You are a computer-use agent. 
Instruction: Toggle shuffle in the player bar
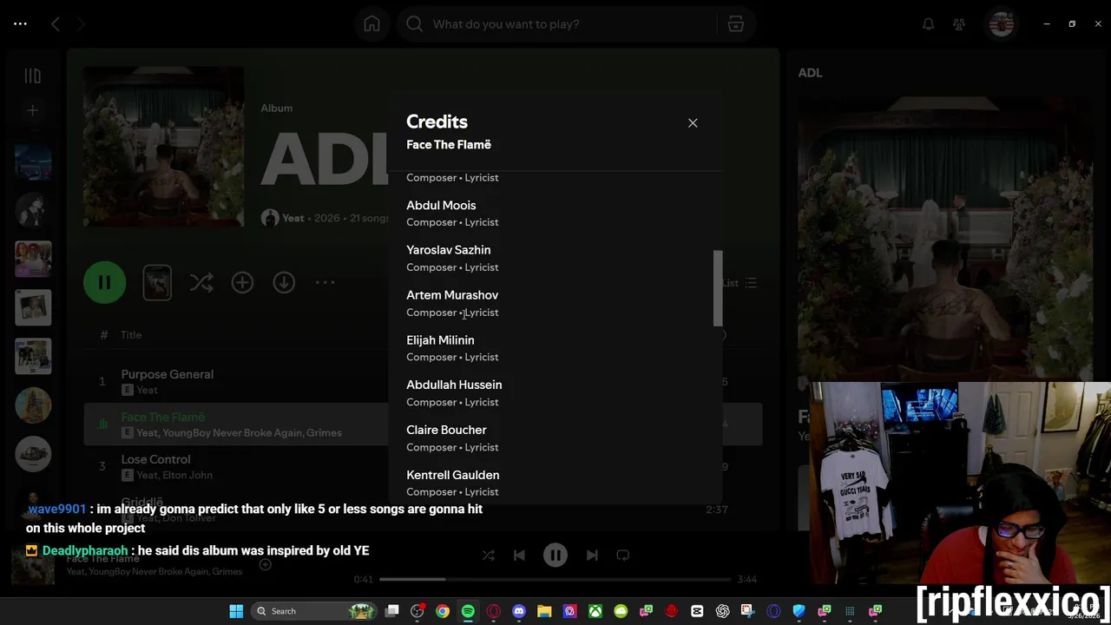coord(488,556)
